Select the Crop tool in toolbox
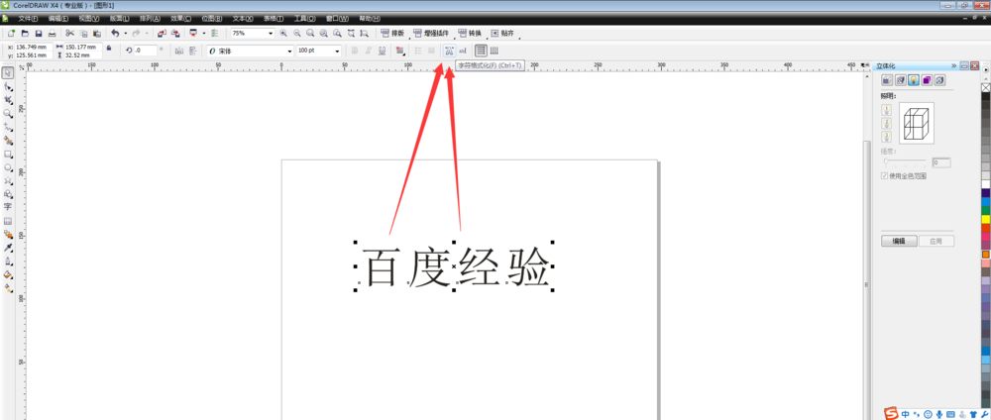Viewport: 991px width, 420px height. tap(8, 100)
